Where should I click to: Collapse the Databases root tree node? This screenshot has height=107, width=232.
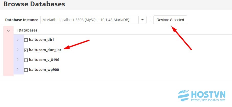coord(8,31)
